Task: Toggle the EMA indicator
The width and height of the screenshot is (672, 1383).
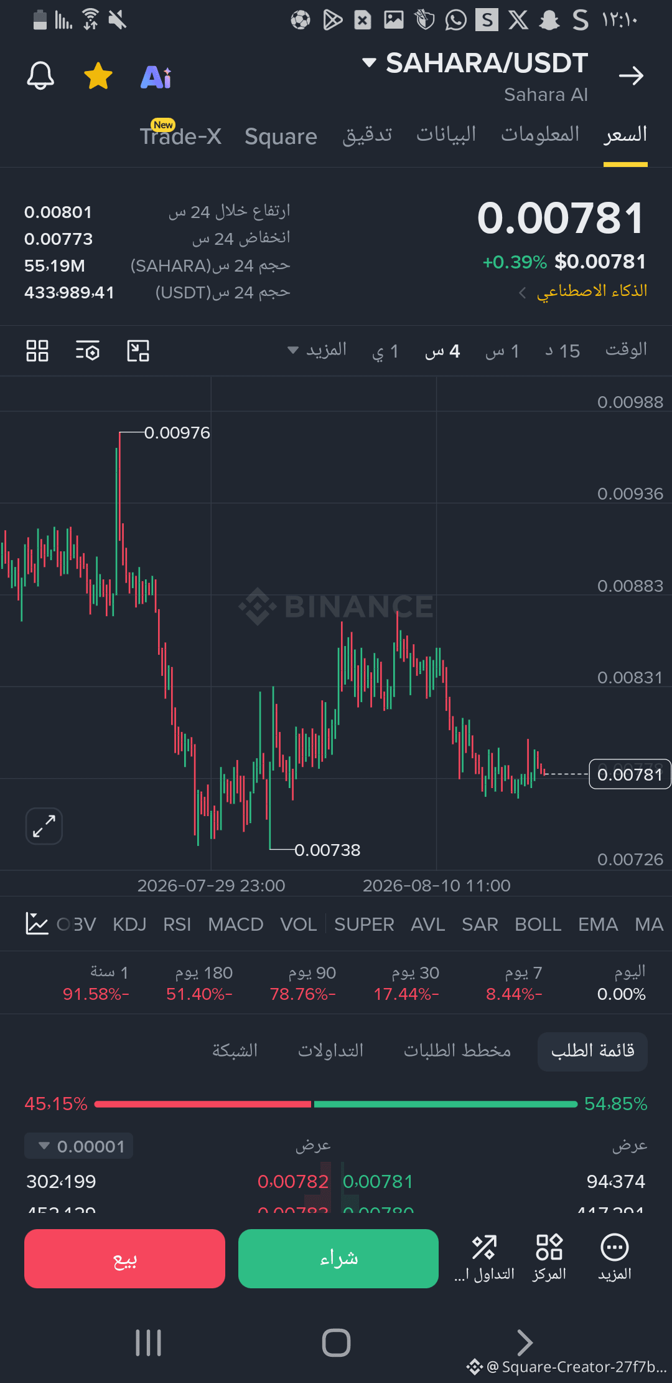Action: click(x=598, y=924)
